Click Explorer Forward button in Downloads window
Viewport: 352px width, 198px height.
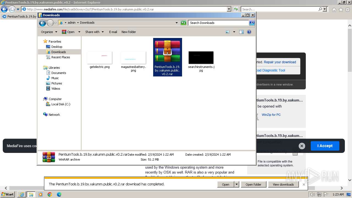[50, 23]
